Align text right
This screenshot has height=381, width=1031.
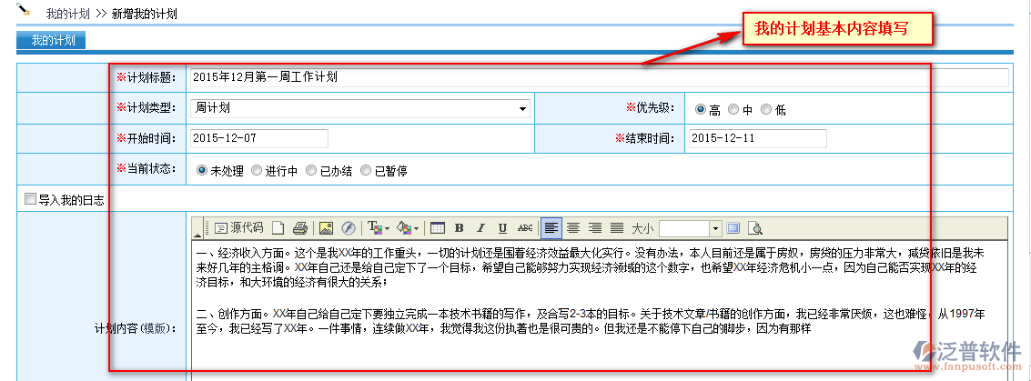pyautogui.click(x=595, y=228)
